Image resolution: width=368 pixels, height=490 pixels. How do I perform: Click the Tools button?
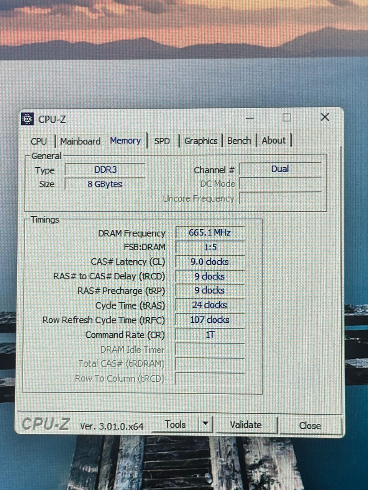[x=175, y=424]
